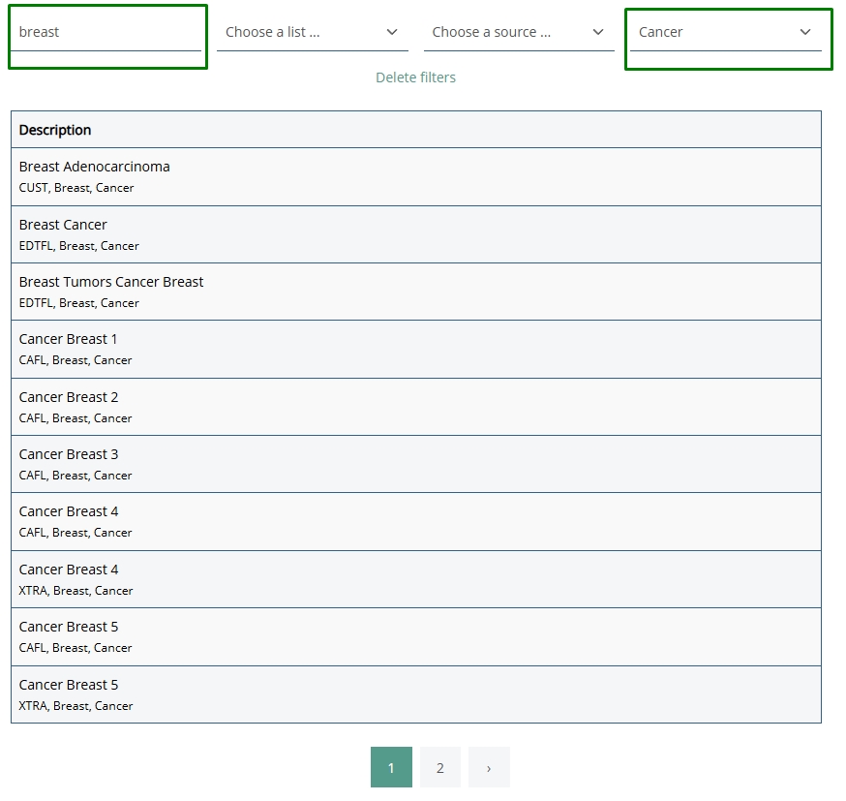This screenshot has width=846, height=801.
Task: Go to page 2 of results
Action: [x=440, y=767]
